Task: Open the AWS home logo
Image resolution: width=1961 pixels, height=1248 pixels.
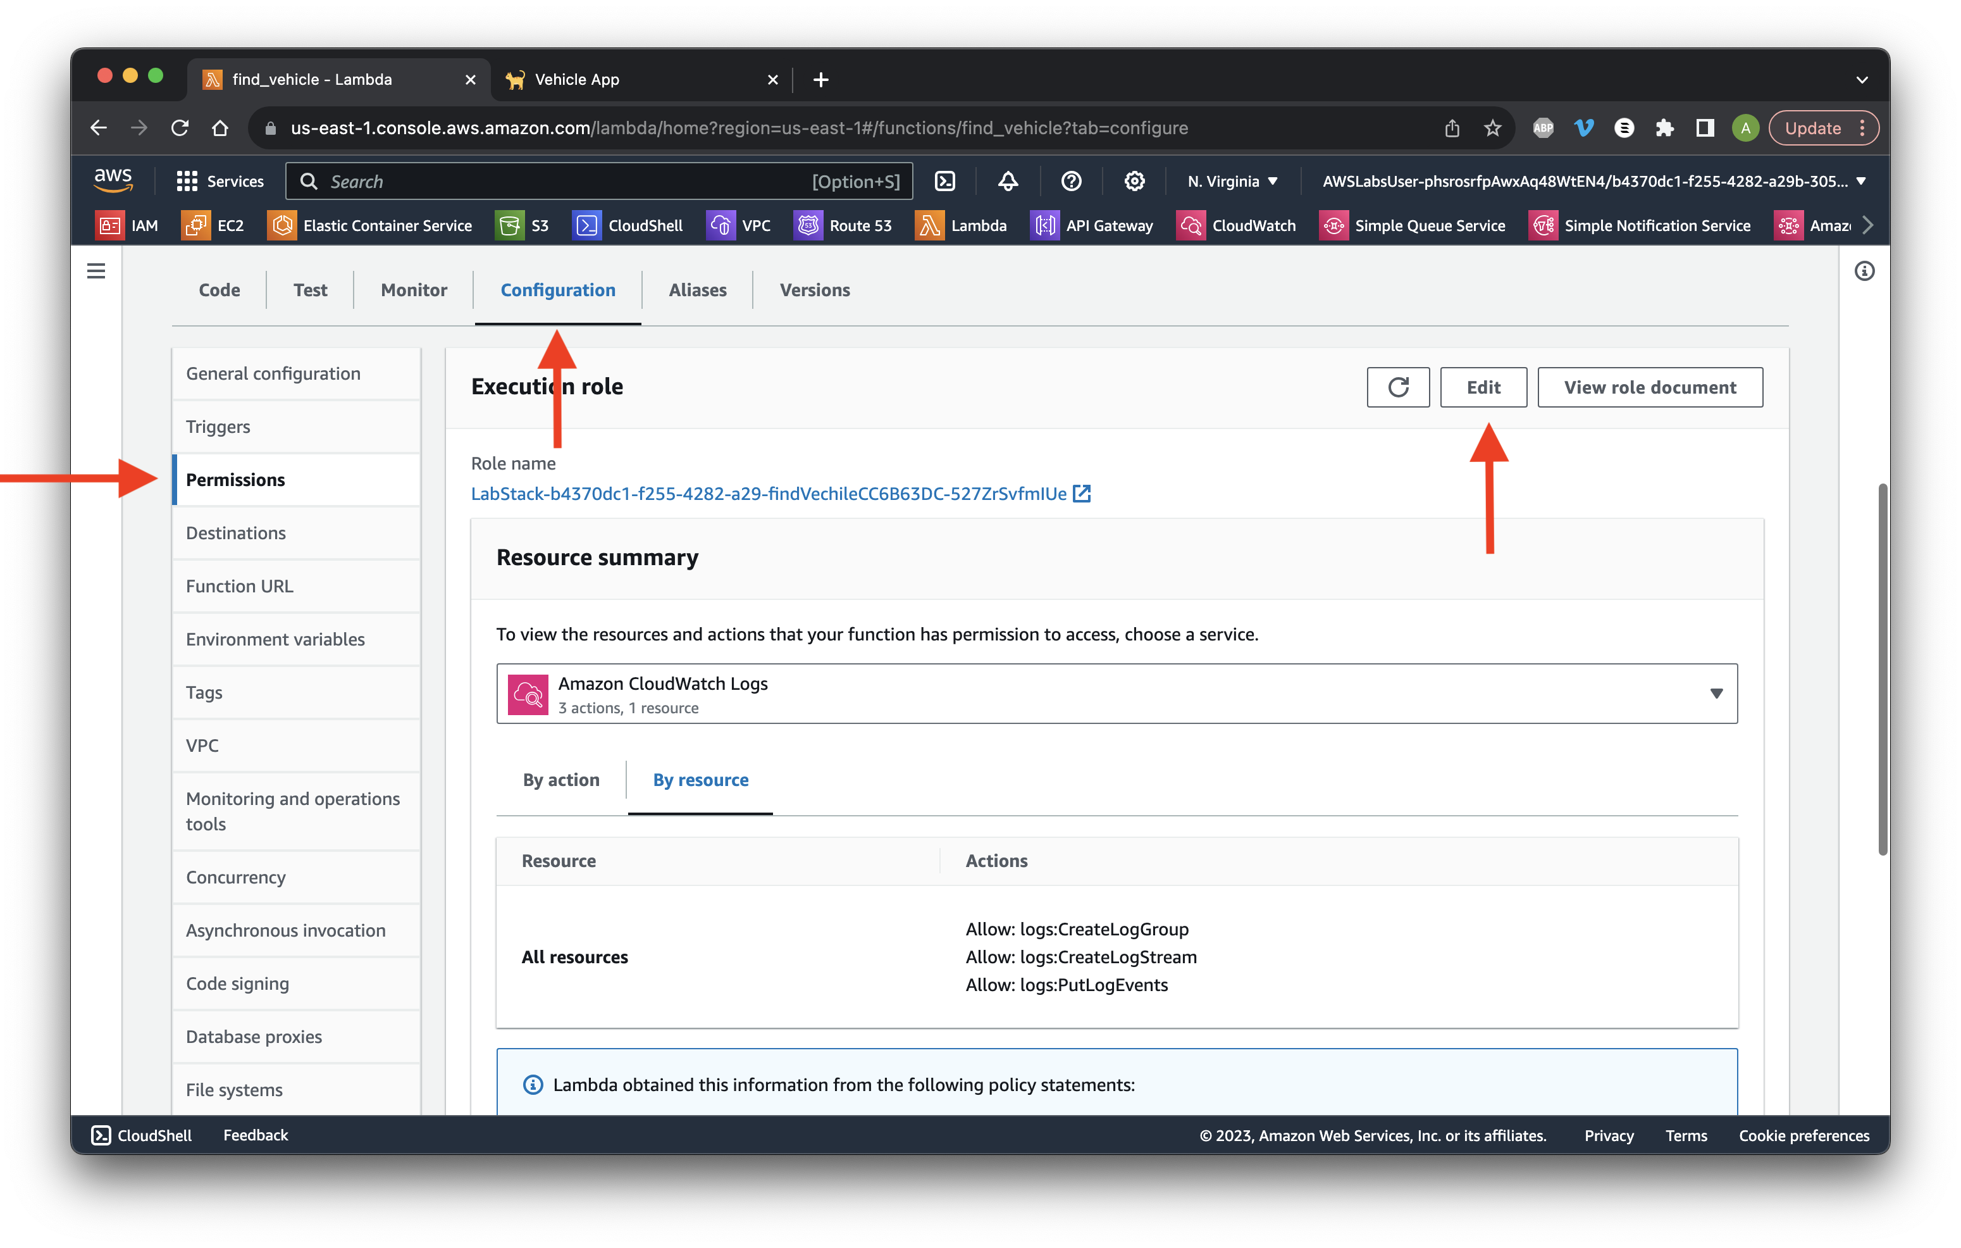Action: 113,180
